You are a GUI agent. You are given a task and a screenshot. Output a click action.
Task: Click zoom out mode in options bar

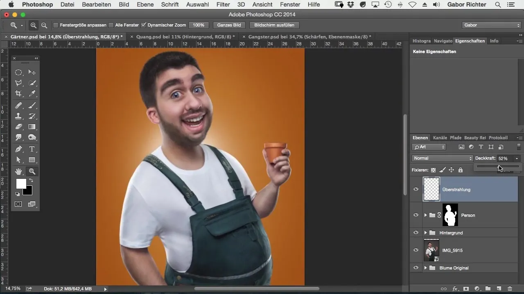coord(44,25)
